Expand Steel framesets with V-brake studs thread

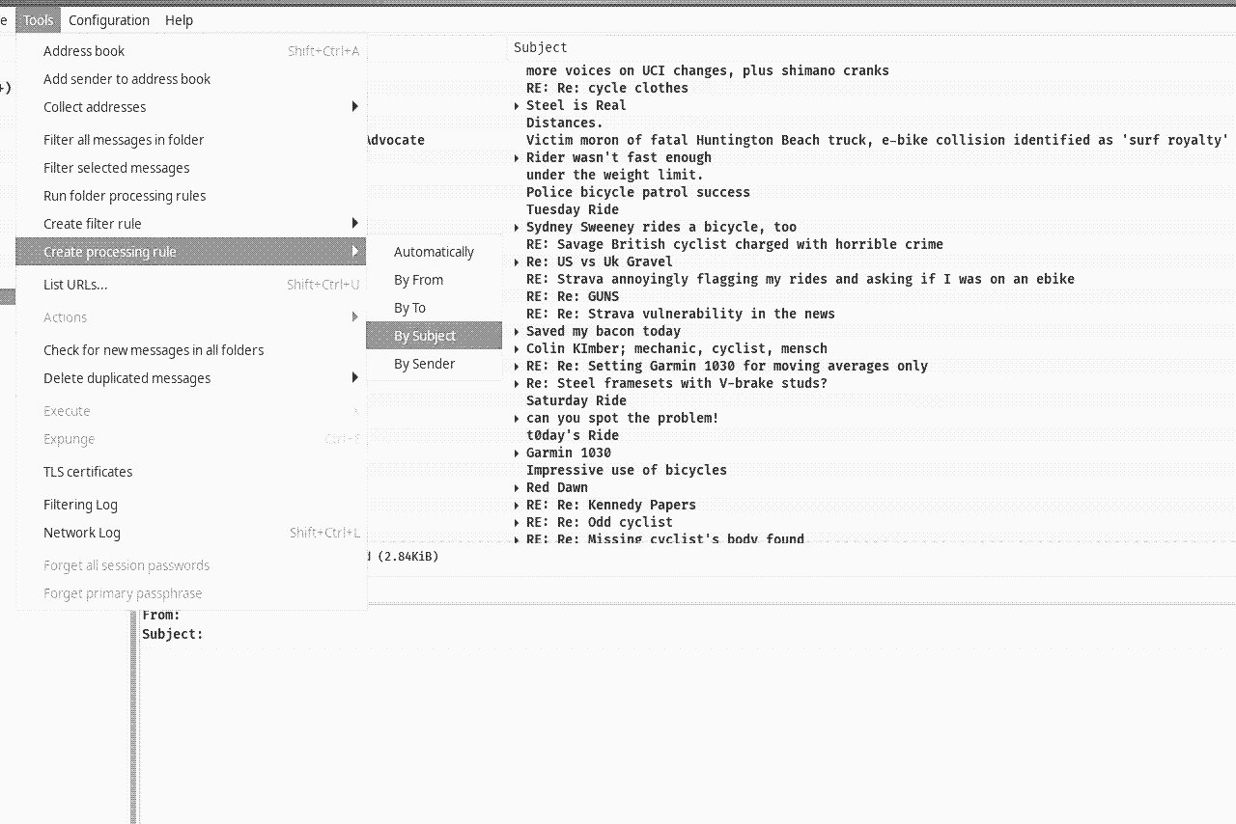[517, 383]
